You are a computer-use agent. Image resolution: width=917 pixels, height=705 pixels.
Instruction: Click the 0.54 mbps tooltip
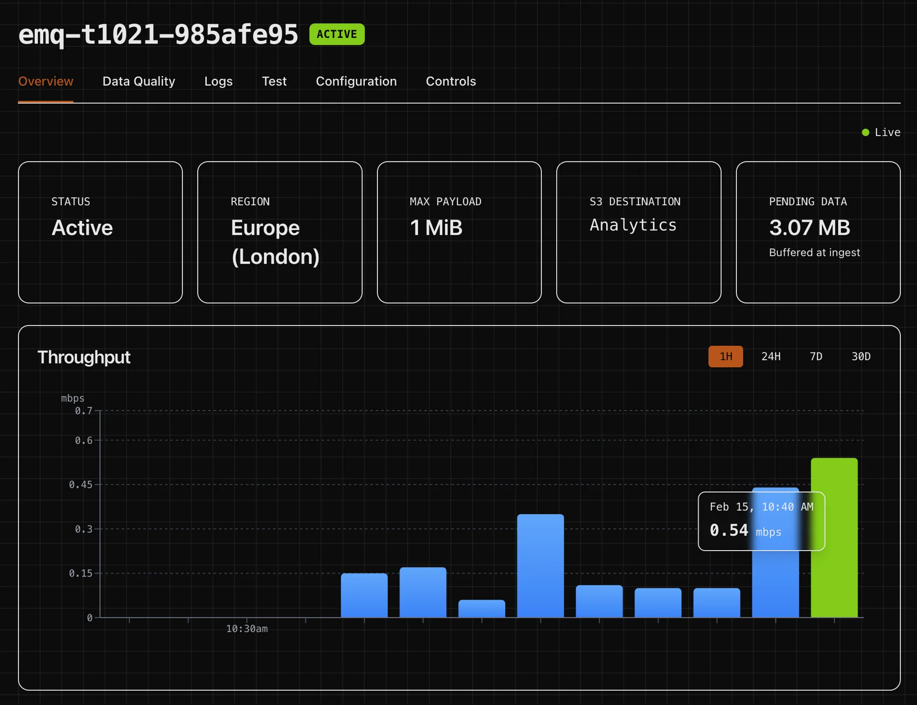click(761, 520)
